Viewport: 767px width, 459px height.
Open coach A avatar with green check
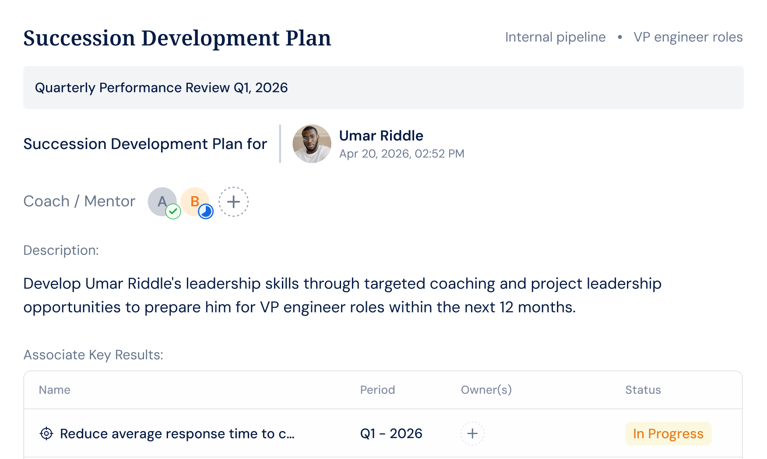(x=162, y=202)
